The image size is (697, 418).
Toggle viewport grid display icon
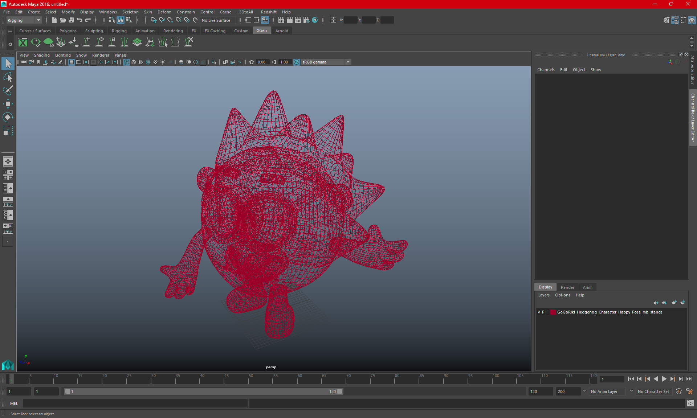[x=72, y=62]
